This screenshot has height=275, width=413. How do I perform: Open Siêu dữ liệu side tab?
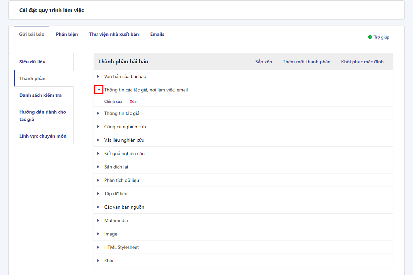point(32,62)
